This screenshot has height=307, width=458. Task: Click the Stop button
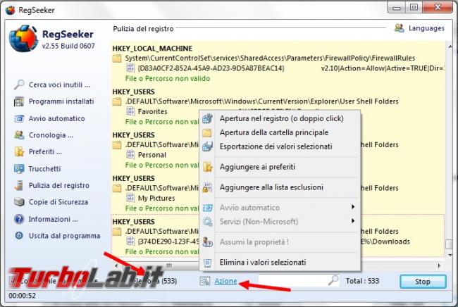pos(423,282)
